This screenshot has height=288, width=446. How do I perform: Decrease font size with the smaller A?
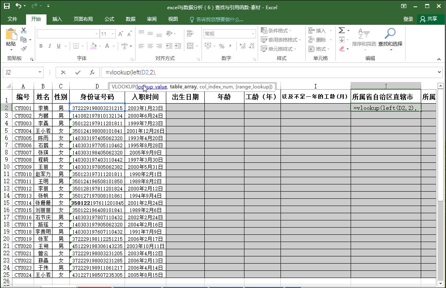130,34
